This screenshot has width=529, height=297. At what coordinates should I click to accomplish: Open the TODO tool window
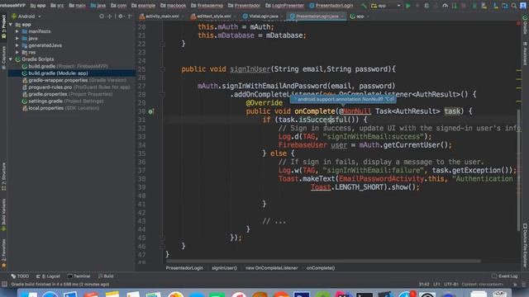(x=20, y=276)
